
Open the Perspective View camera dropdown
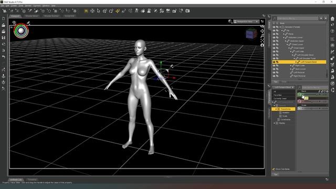pyautogui.click(x=246, y=22)
